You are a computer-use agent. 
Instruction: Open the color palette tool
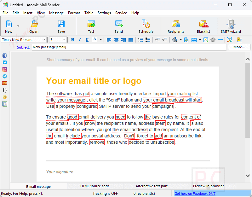[x=213, y=40]
